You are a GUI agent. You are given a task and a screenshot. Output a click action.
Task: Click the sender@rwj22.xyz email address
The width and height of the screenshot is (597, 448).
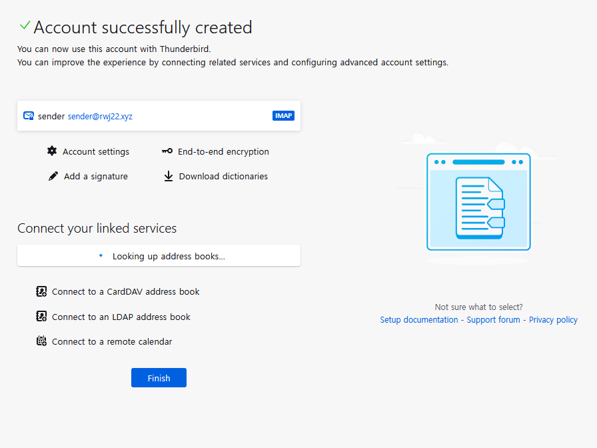[x=100, y=117]
